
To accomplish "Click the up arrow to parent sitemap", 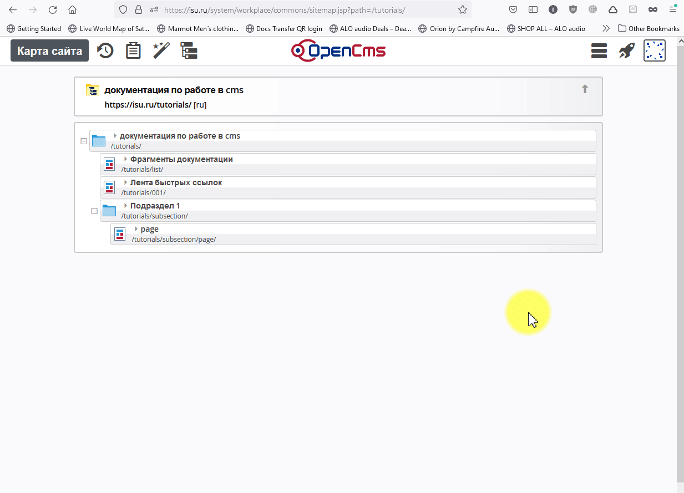I will (x=585, y=89).
